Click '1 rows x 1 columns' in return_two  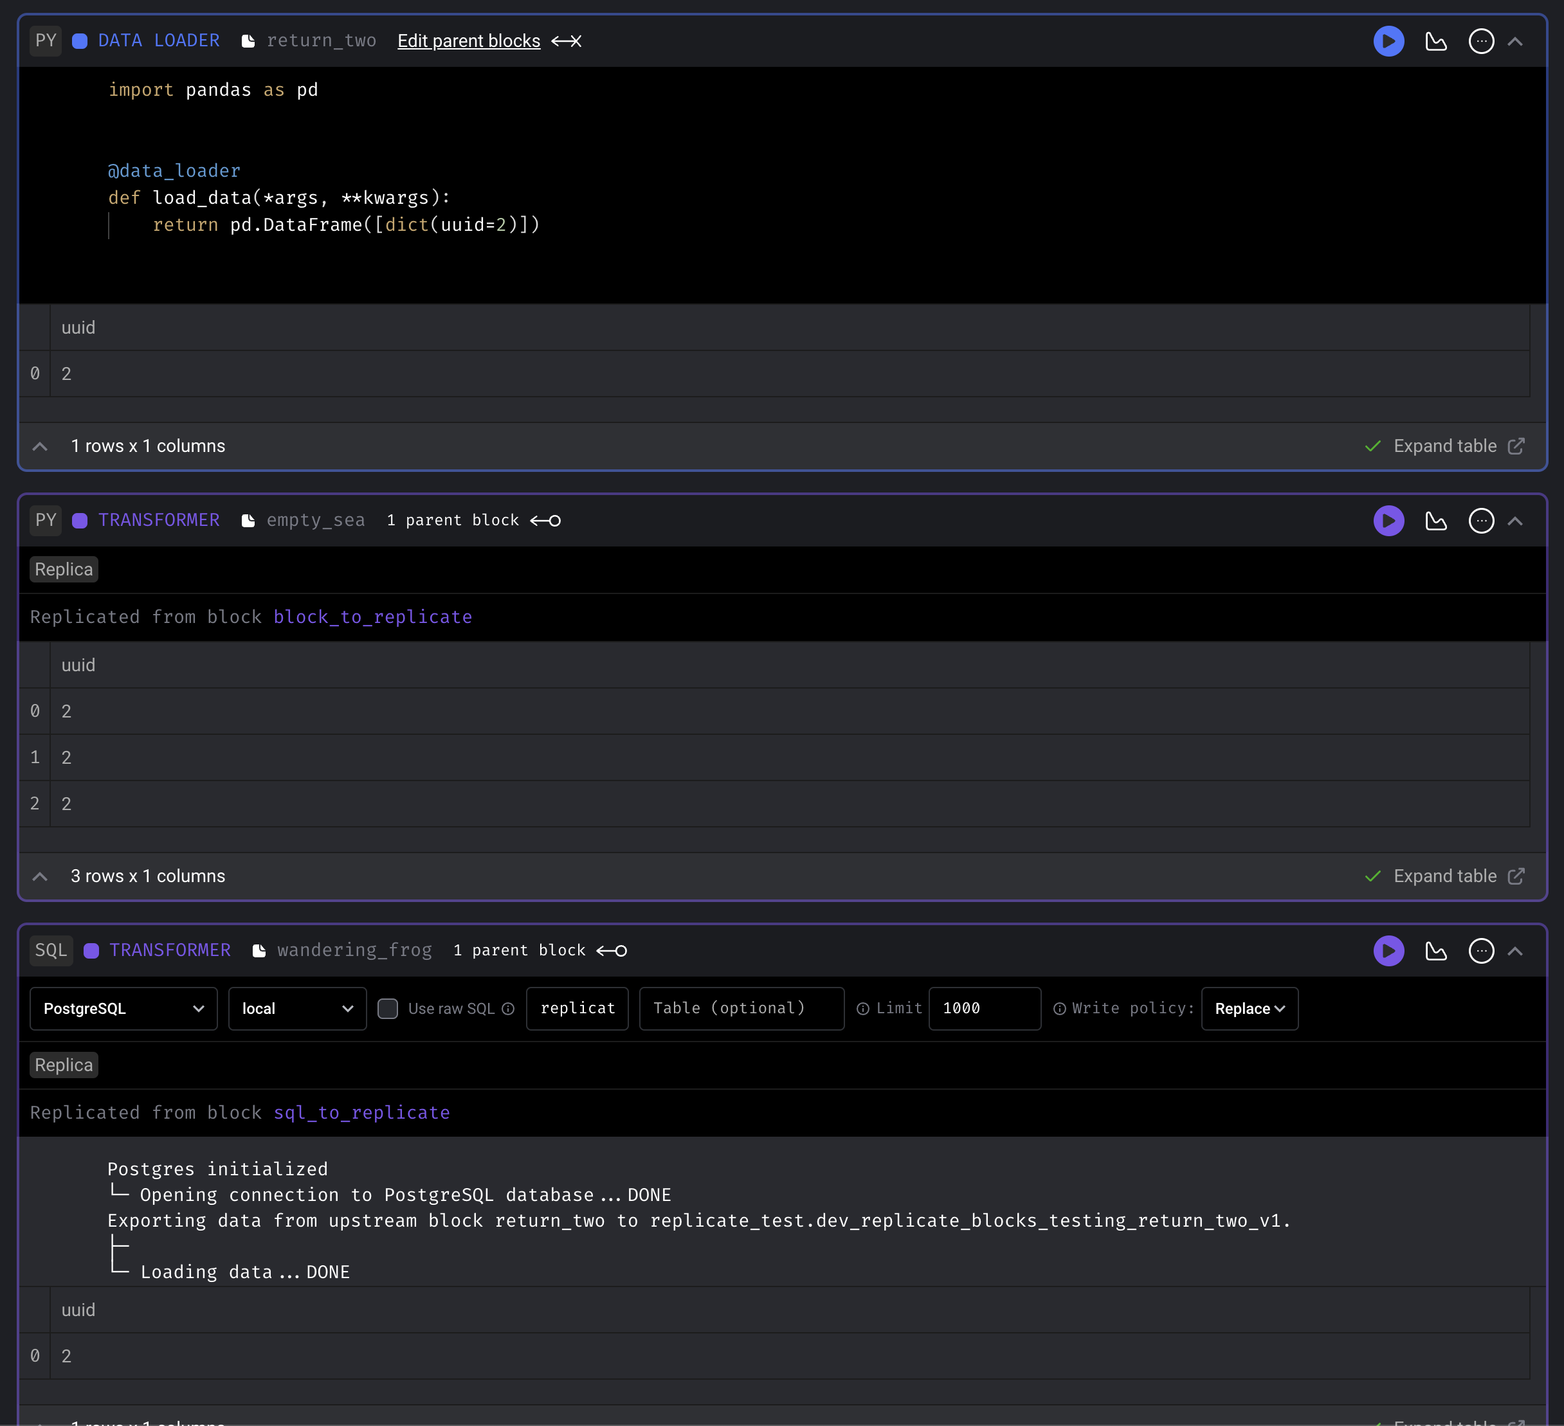pyautogui.click(x=148, y=446)
